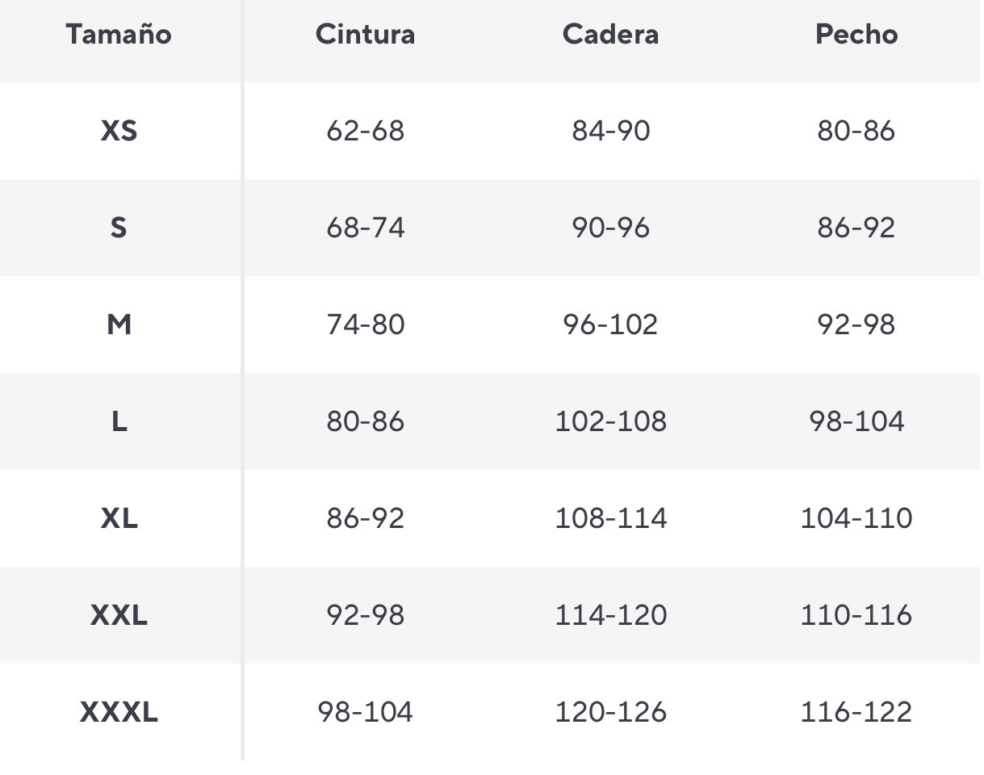Viewport: 984px width, 775px height.
Task: Select the Pecho column header
Action: click(x=856, y=35)
